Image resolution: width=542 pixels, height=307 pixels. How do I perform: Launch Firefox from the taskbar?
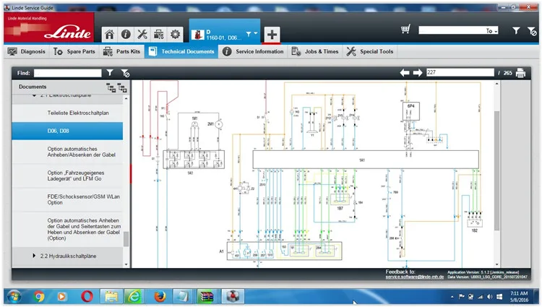(160, 296)
